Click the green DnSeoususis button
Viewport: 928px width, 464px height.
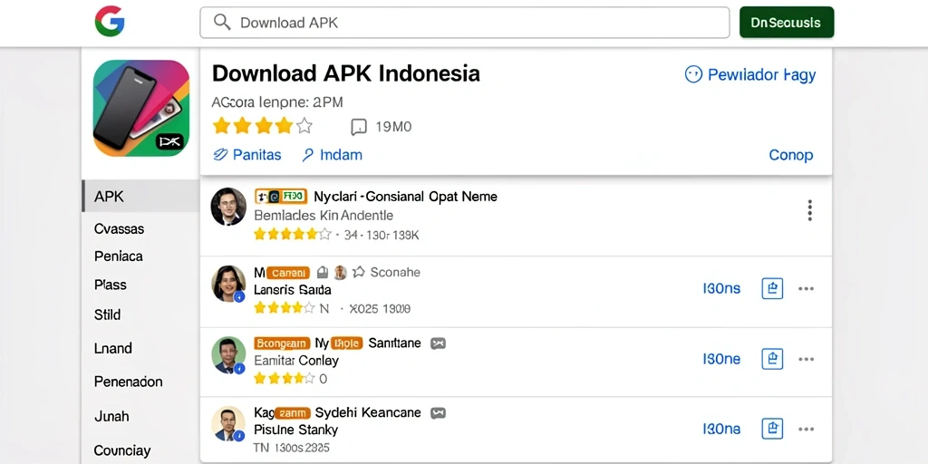point(787,23)
